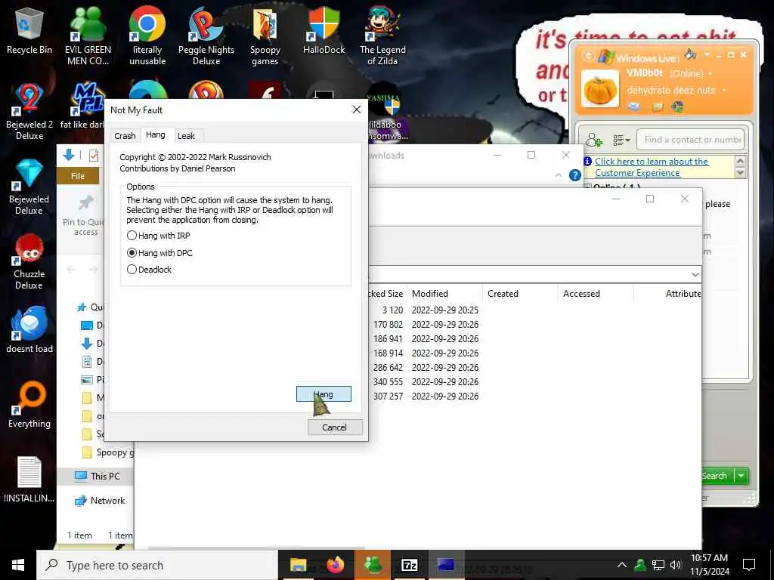Screen dimensions: 774x580
Task: Click the blue help icon in Explorer
Action: click(x=575, y=175)
